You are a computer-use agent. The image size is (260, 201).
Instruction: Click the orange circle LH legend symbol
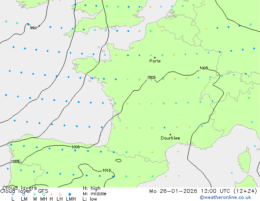tap(60, 194)
